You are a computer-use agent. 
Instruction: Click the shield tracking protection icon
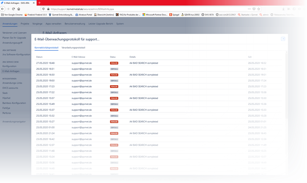click(x=43, y=9)
